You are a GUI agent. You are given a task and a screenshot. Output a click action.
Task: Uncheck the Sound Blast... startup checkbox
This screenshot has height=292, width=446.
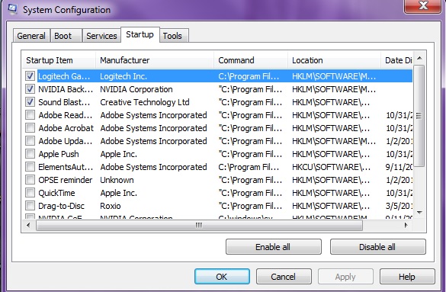coord(30,102)
